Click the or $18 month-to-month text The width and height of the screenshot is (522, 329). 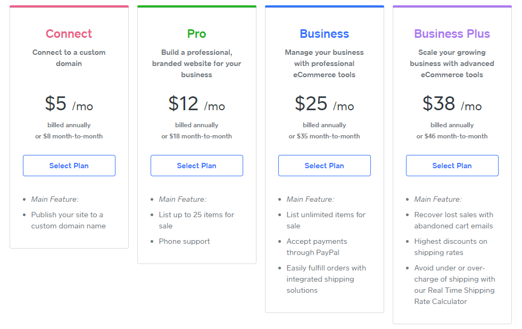click(x=196, y=136)
